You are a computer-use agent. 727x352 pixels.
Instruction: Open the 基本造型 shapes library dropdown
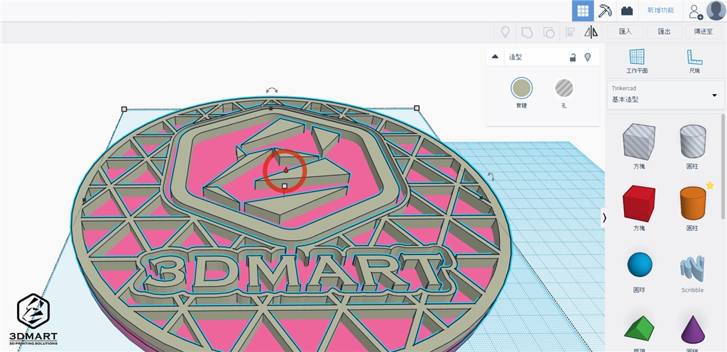(x=665, y=95)
